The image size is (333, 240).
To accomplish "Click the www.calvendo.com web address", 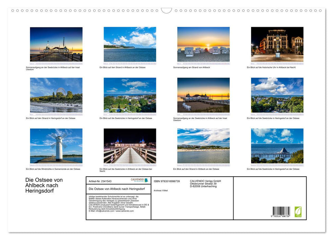I will point(125,211).
